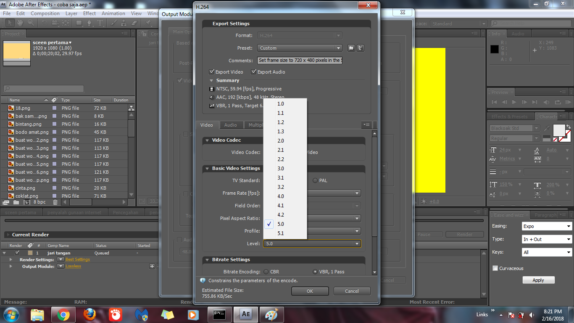Screen dimensions: 574x323
Task: Click the delete trash icon in Project panel
Action: (55, 202)
